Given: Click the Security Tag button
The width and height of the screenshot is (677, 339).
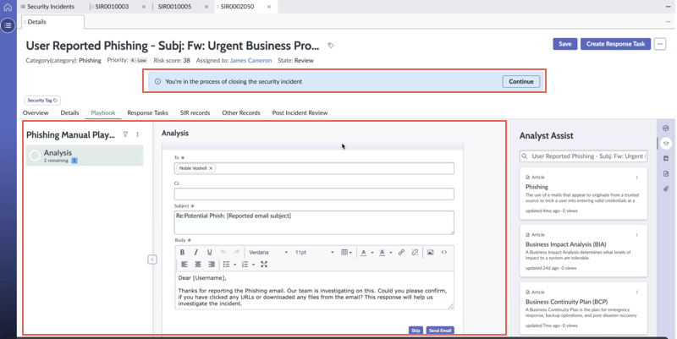Looking at the screenshot, I should pos(42,100).
